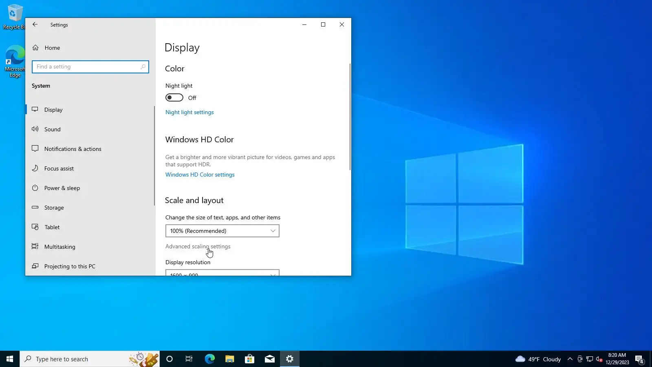652x367 pixels.
Task: Toggle the Night light switch
Action: click(174, 98)
